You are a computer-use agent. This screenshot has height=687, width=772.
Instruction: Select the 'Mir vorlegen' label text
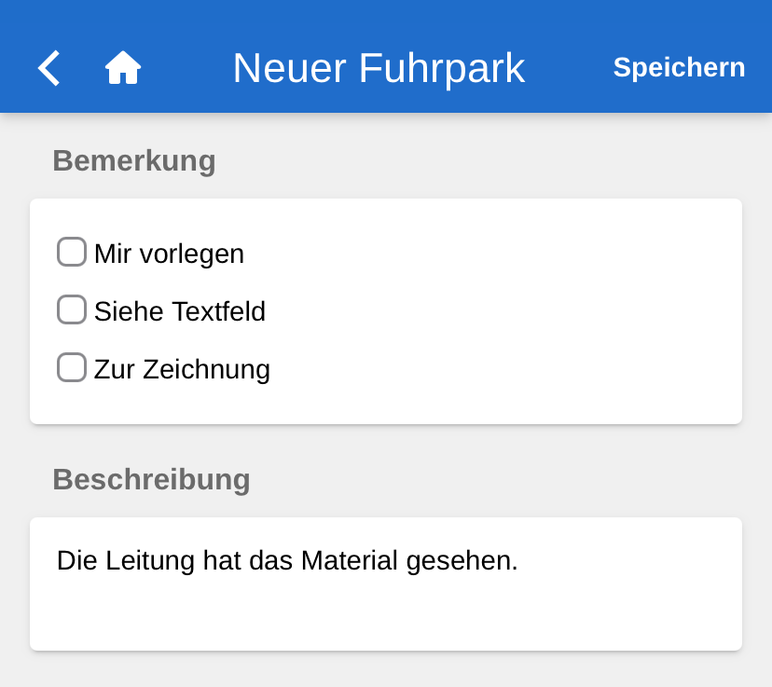tap(169, 254)
